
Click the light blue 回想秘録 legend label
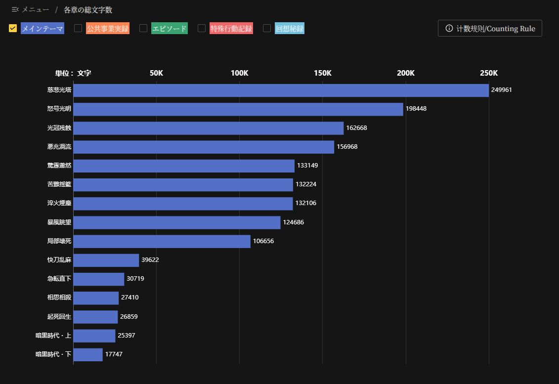point(290,29)
